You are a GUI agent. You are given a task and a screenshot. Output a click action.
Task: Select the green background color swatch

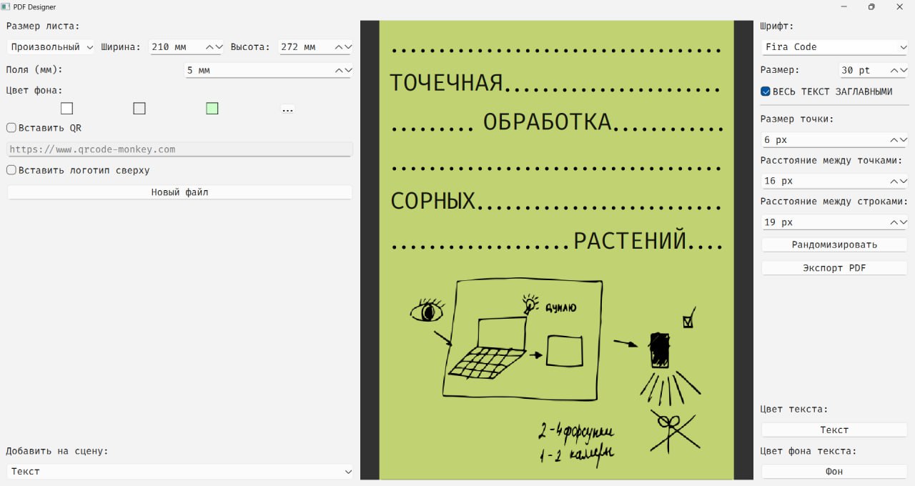pyautogui.click(x=212, y=109)
